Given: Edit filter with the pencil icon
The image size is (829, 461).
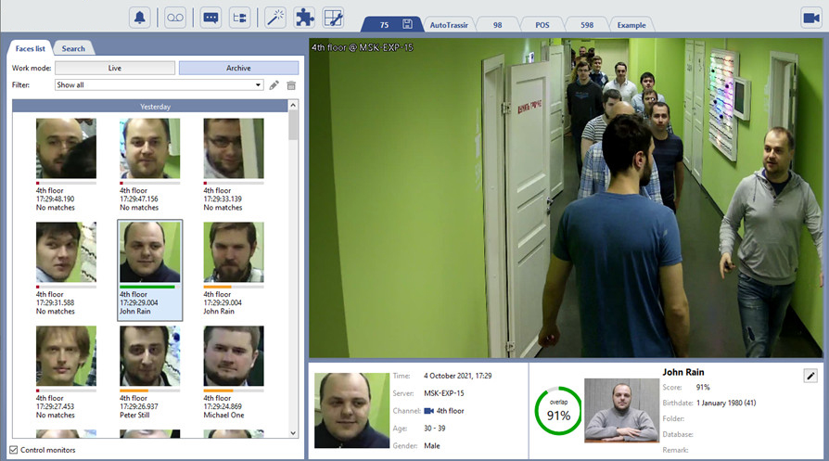Looking at the screenshot, I should pos(274,85).
